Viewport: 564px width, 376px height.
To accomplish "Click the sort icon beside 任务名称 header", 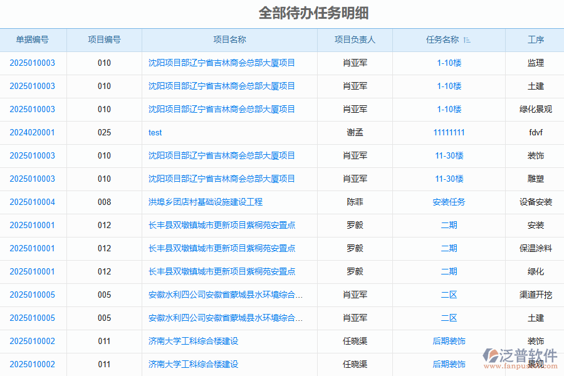I will 467,40.
